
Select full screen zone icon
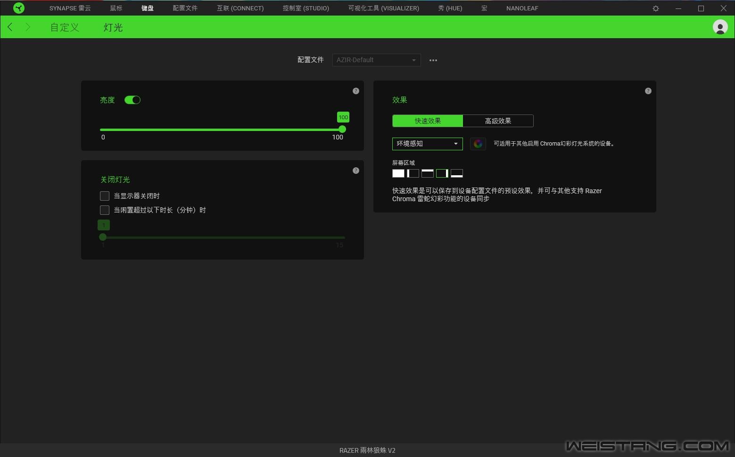pos(398,173)
